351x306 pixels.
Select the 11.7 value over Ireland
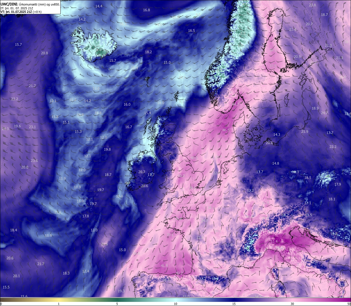(151, 175)
